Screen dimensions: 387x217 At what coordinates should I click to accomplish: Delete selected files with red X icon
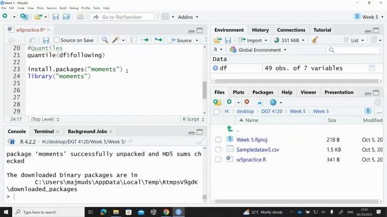tap(247, 102)
